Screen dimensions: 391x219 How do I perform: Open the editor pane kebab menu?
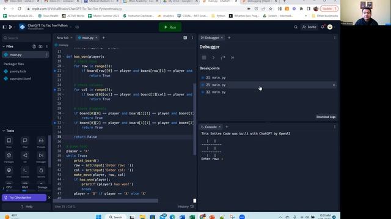point(192,38)
